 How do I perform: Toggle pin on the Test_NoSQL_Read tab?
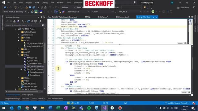(153, 17)
